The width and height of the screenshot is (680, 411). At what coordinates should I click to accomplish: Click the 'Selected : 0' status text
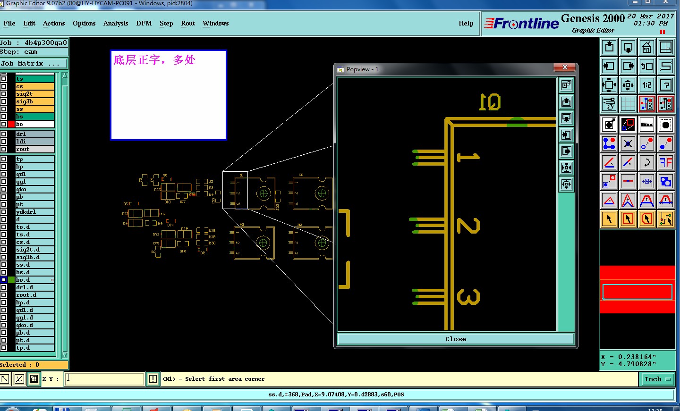[x=20, y=365]
